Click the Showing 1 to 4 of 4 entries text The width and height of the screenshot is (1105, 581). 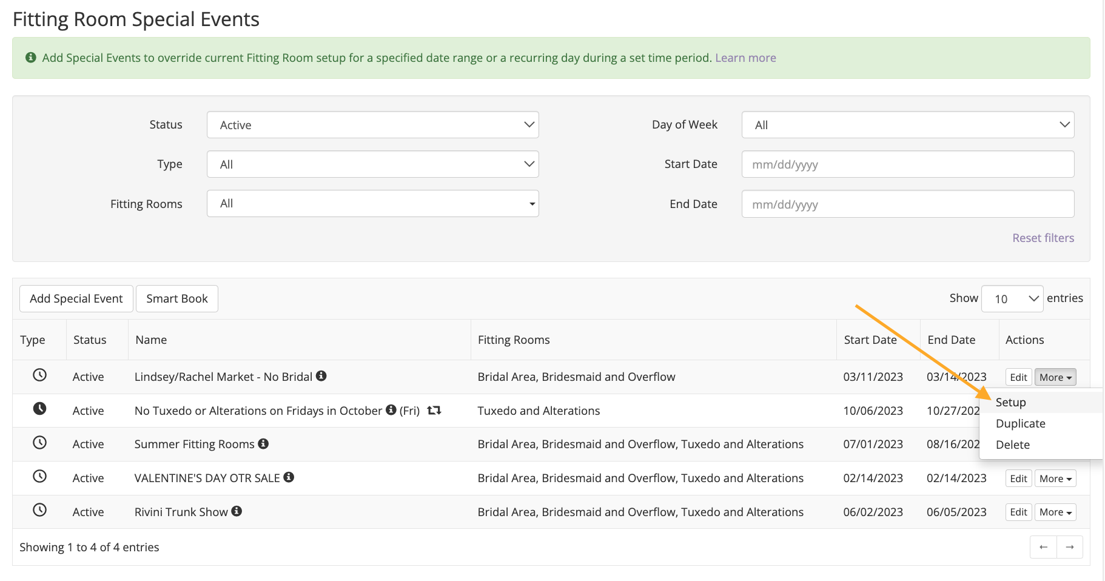coord(89,548)
